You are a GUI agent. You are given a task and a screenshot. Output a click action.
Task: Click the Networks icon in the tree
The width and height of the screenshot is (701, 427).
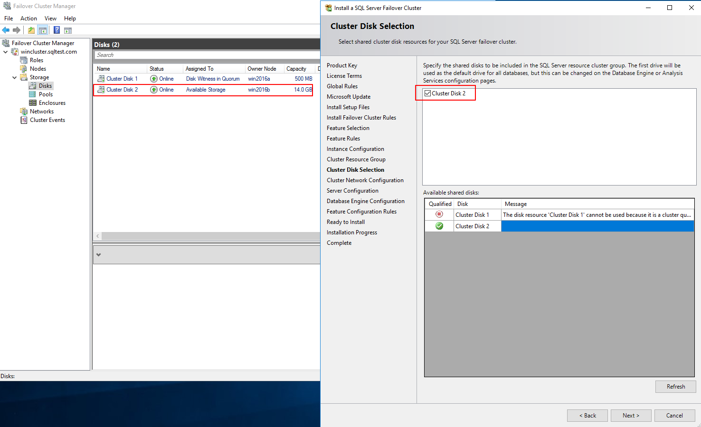24,111
